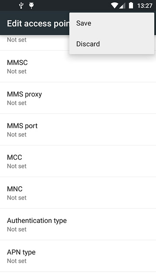Select Save from the overflow menu
The width and height of the screenshot is (156, 277).
pyautogui.click(x=112, y=23)
